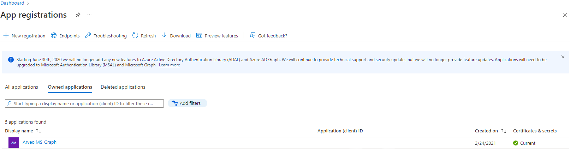Download the app registrations list

176,36
